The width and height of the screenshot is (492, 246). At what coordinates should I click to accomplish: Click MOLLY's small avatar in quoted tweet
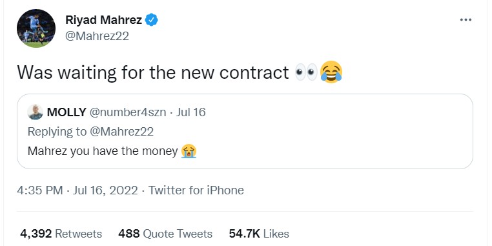pos(35,112)
